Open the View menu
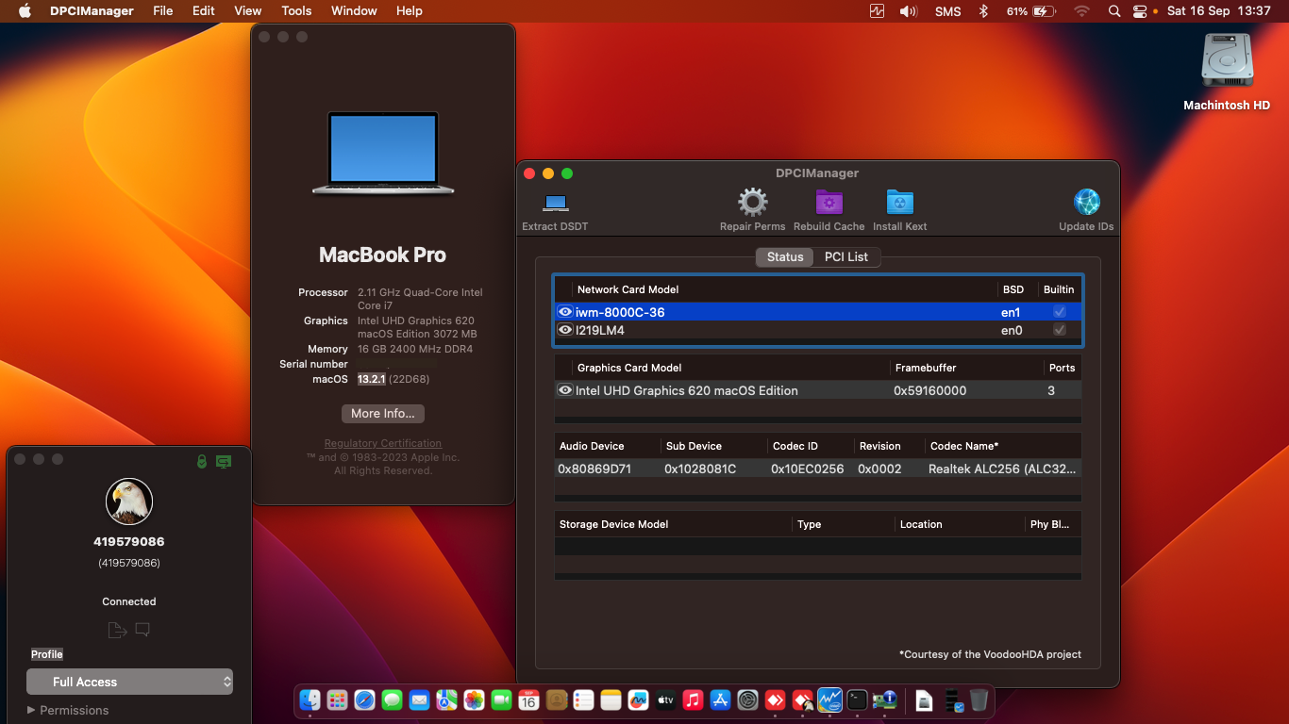Viewport: 1289px width, 724px height. [x=248, y=10]
